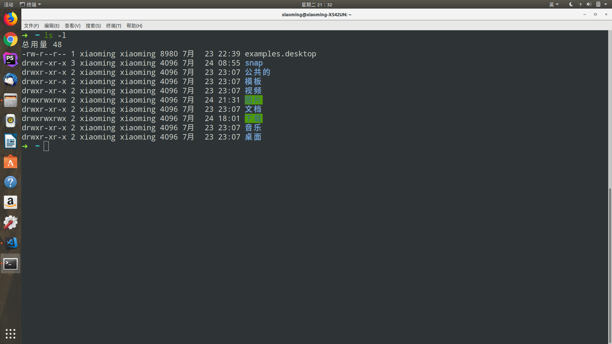Viewport: 612px width, 344px height.
Task: Expand the system menu arrow
Action: pos(606,4)
